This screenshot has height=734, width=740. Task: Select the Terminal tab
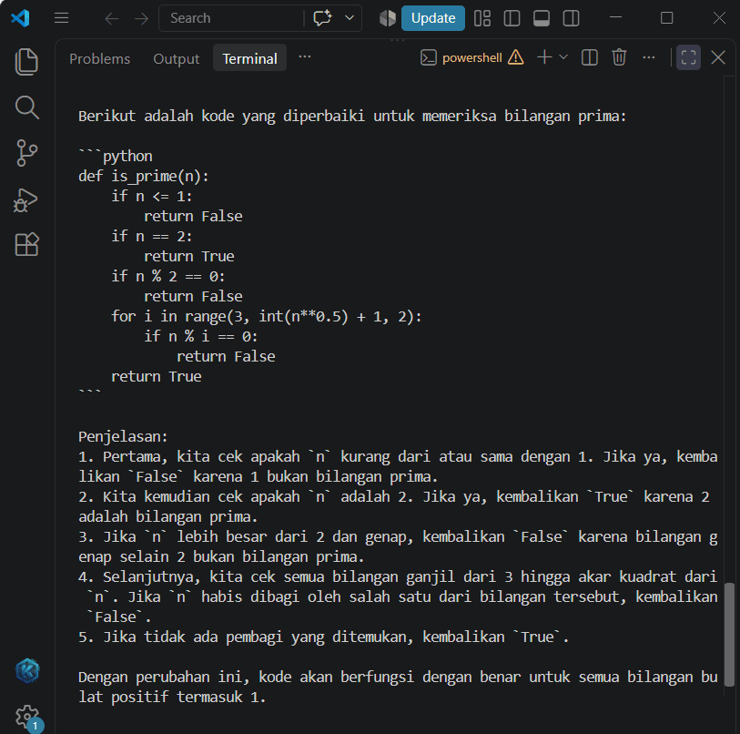click(x=249, y=58)
